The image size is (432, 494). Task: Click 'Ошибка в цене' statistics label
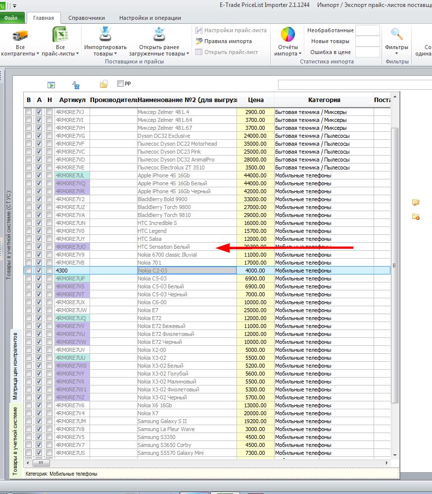pos(331,52)
